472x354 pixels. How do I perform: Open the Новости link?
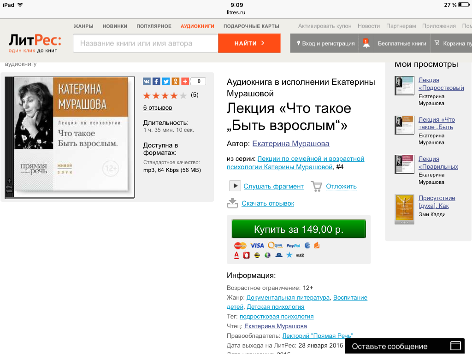pyautogui.click(x=369, y=26)
